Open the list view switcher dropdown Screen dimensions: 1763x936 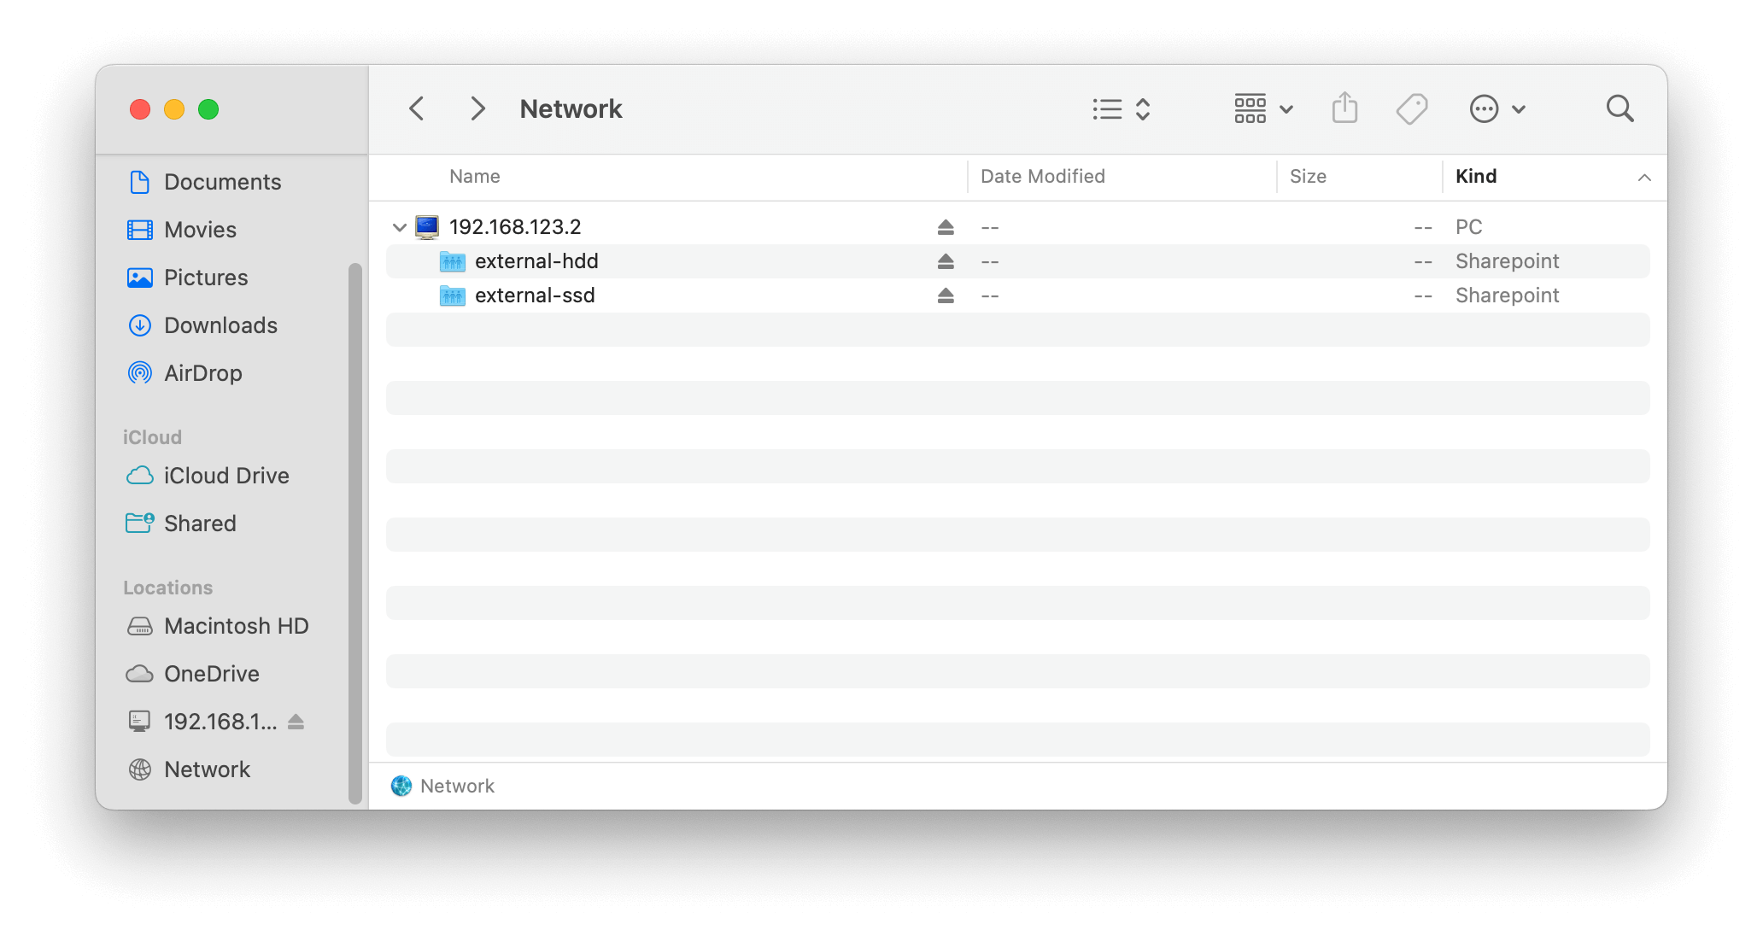point(1122,108)
